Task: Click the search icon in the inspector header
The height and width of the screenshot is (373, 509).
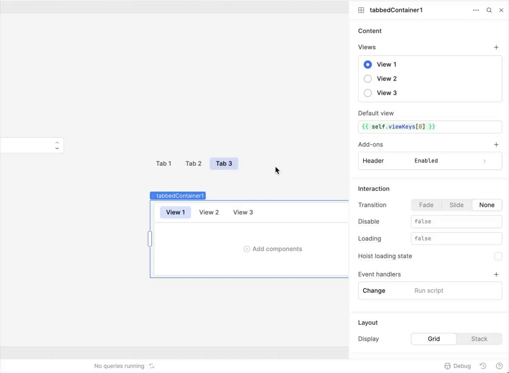Action: pos(489,10)
